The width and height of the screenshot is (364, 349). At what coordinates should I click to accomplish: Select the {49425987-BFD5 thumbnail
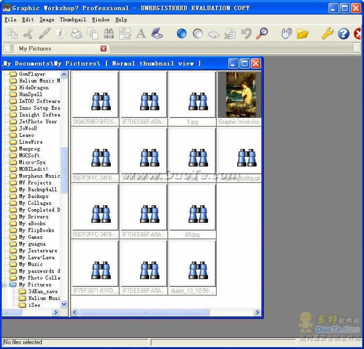tap(95, 99)
